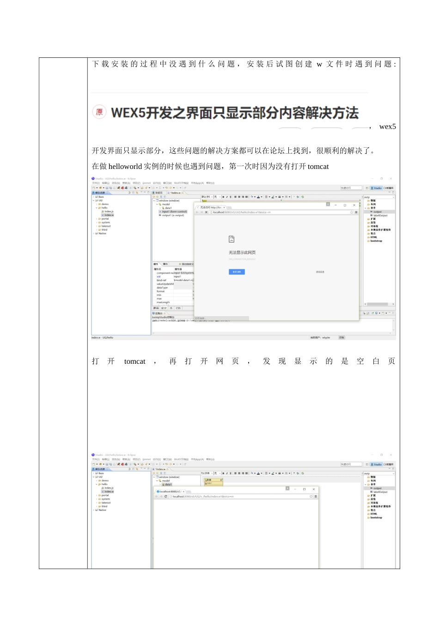Click the 重新加载 button on the error page

237,272
